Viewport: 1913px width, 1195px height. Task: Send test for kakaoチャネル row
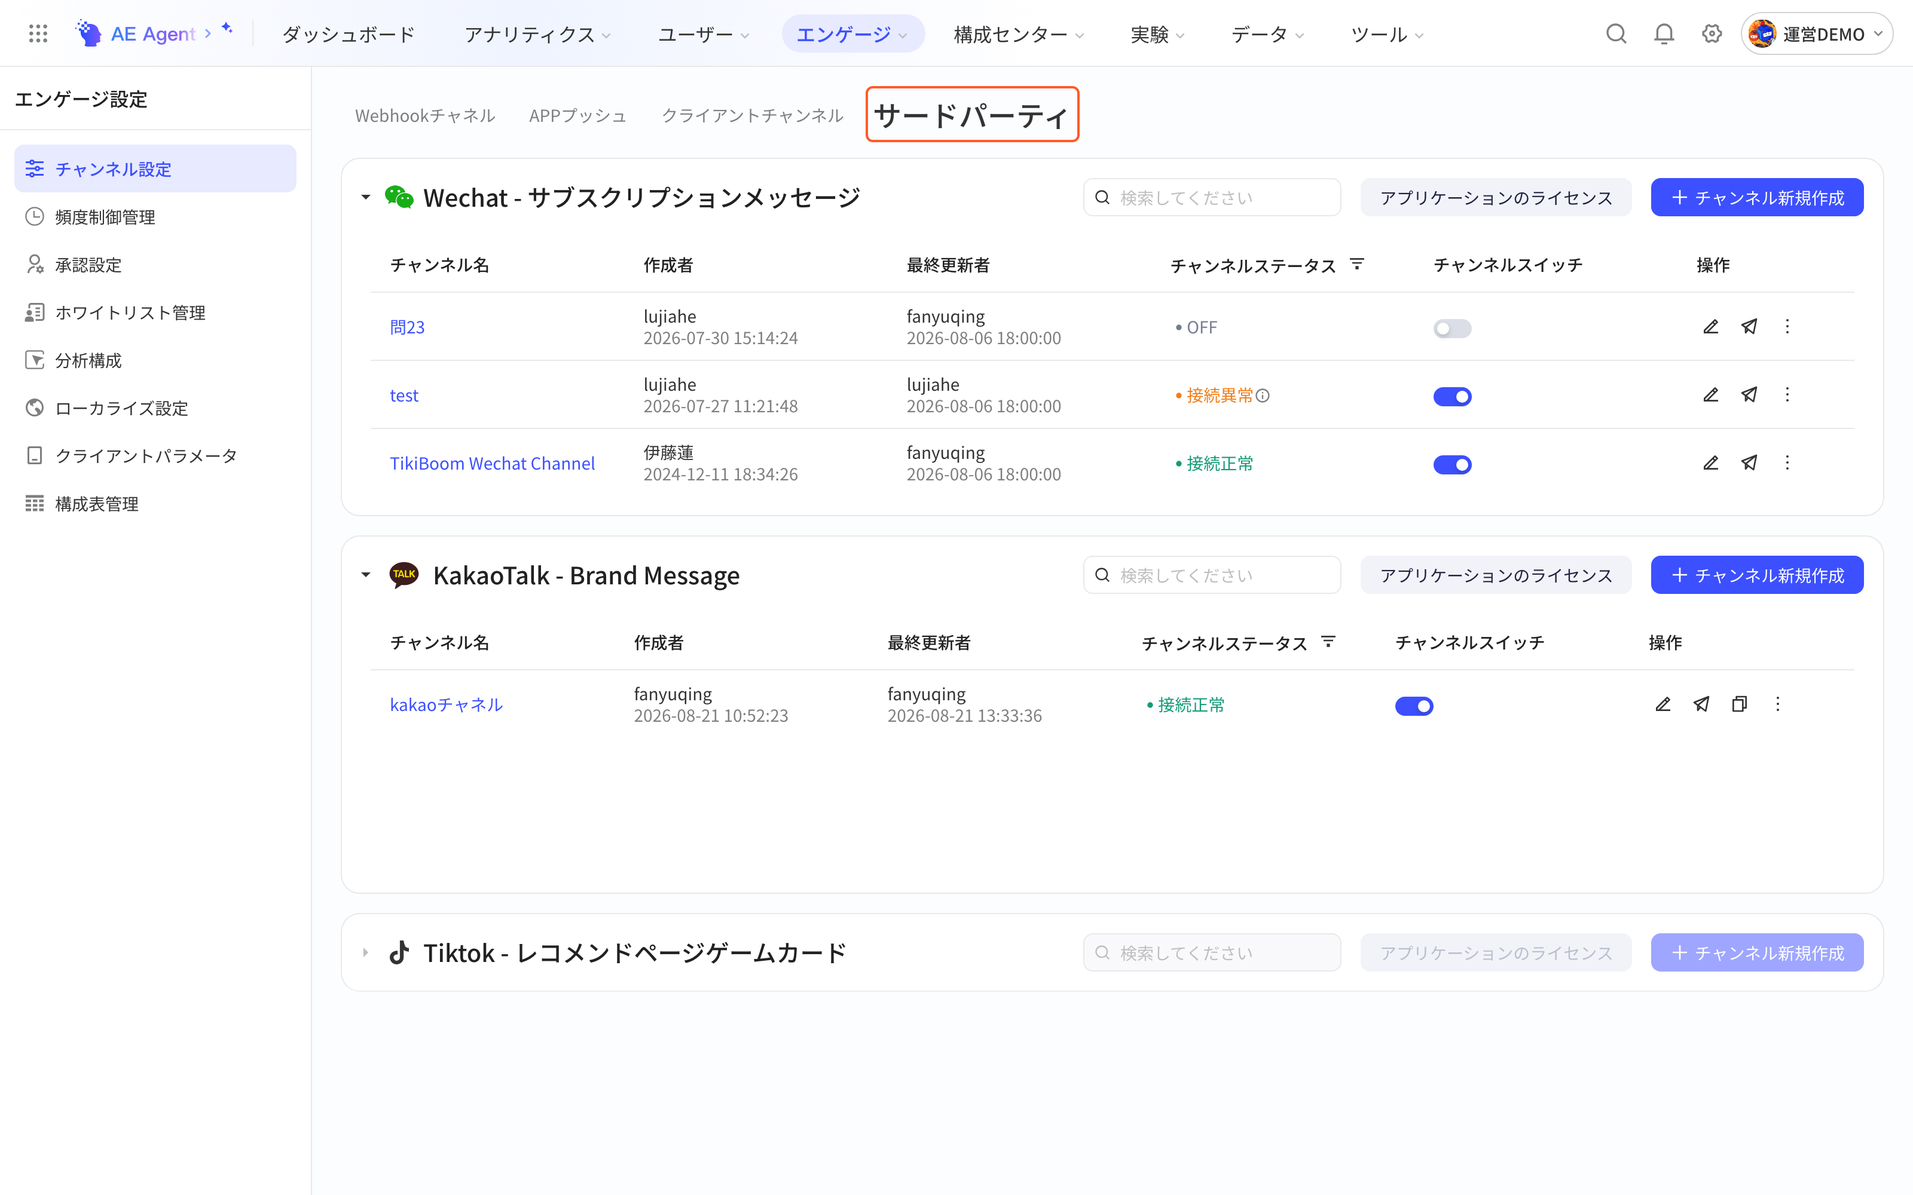[x=1701, y=703]
